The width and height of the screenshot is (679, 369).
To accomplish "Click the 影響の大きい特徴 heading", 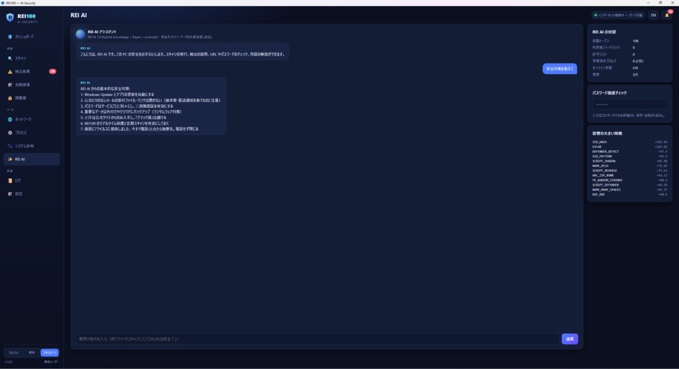I will (x=607, y=133).
